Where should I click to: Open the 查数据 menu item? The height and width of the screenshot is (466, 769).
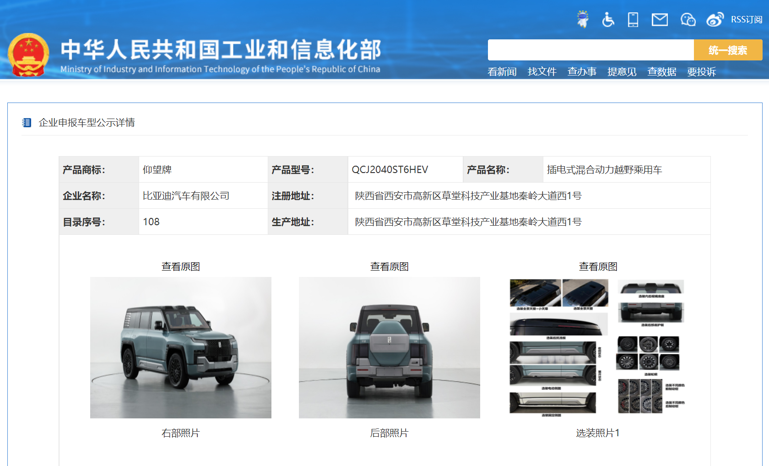(x=661, y=72)
